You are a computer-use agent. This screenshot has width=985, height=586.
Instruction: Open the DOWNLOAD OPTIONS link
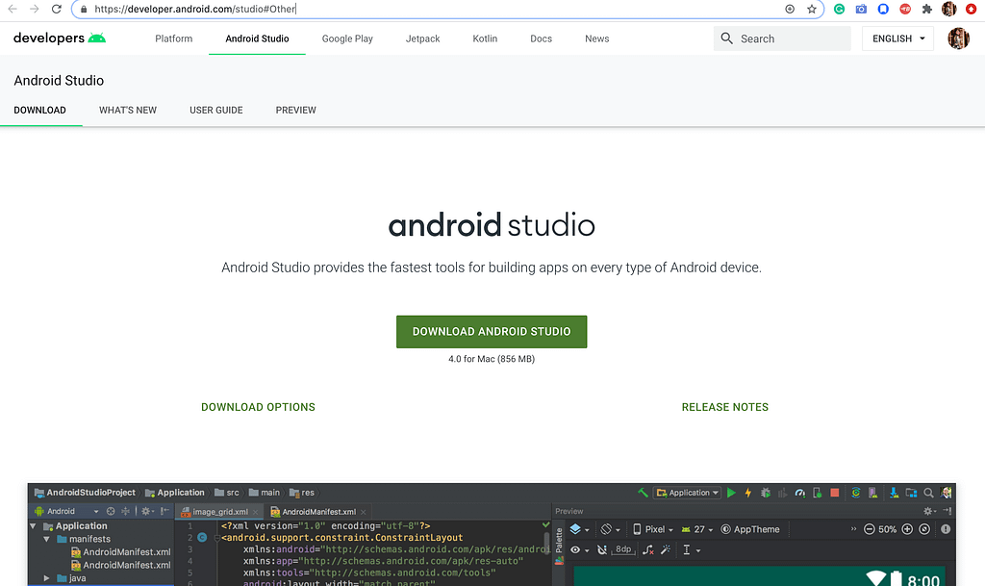tap(258, 407)
